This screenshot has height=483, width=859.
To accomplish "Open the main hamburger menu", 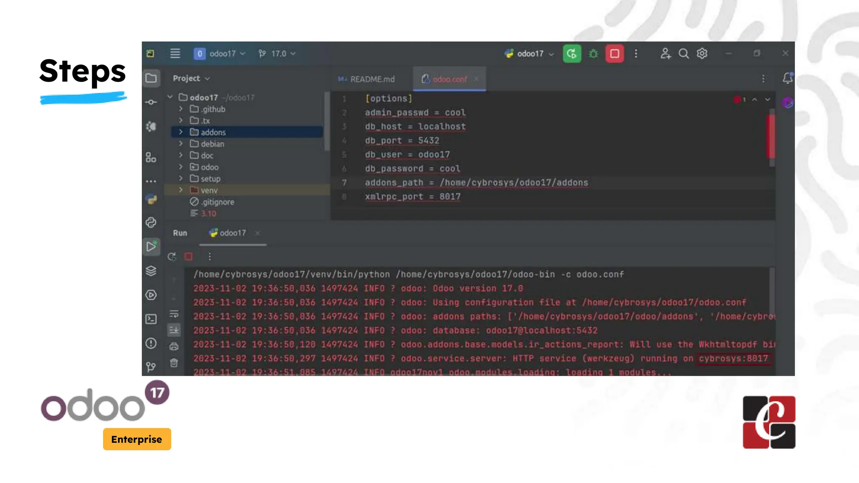I will tap(175, 54).
